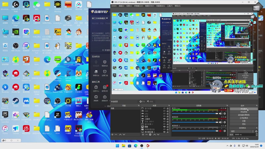Open Logitech G HUB desktop icon
The height and width of the screenshot is (149, 265).
(x=16, y=6)
